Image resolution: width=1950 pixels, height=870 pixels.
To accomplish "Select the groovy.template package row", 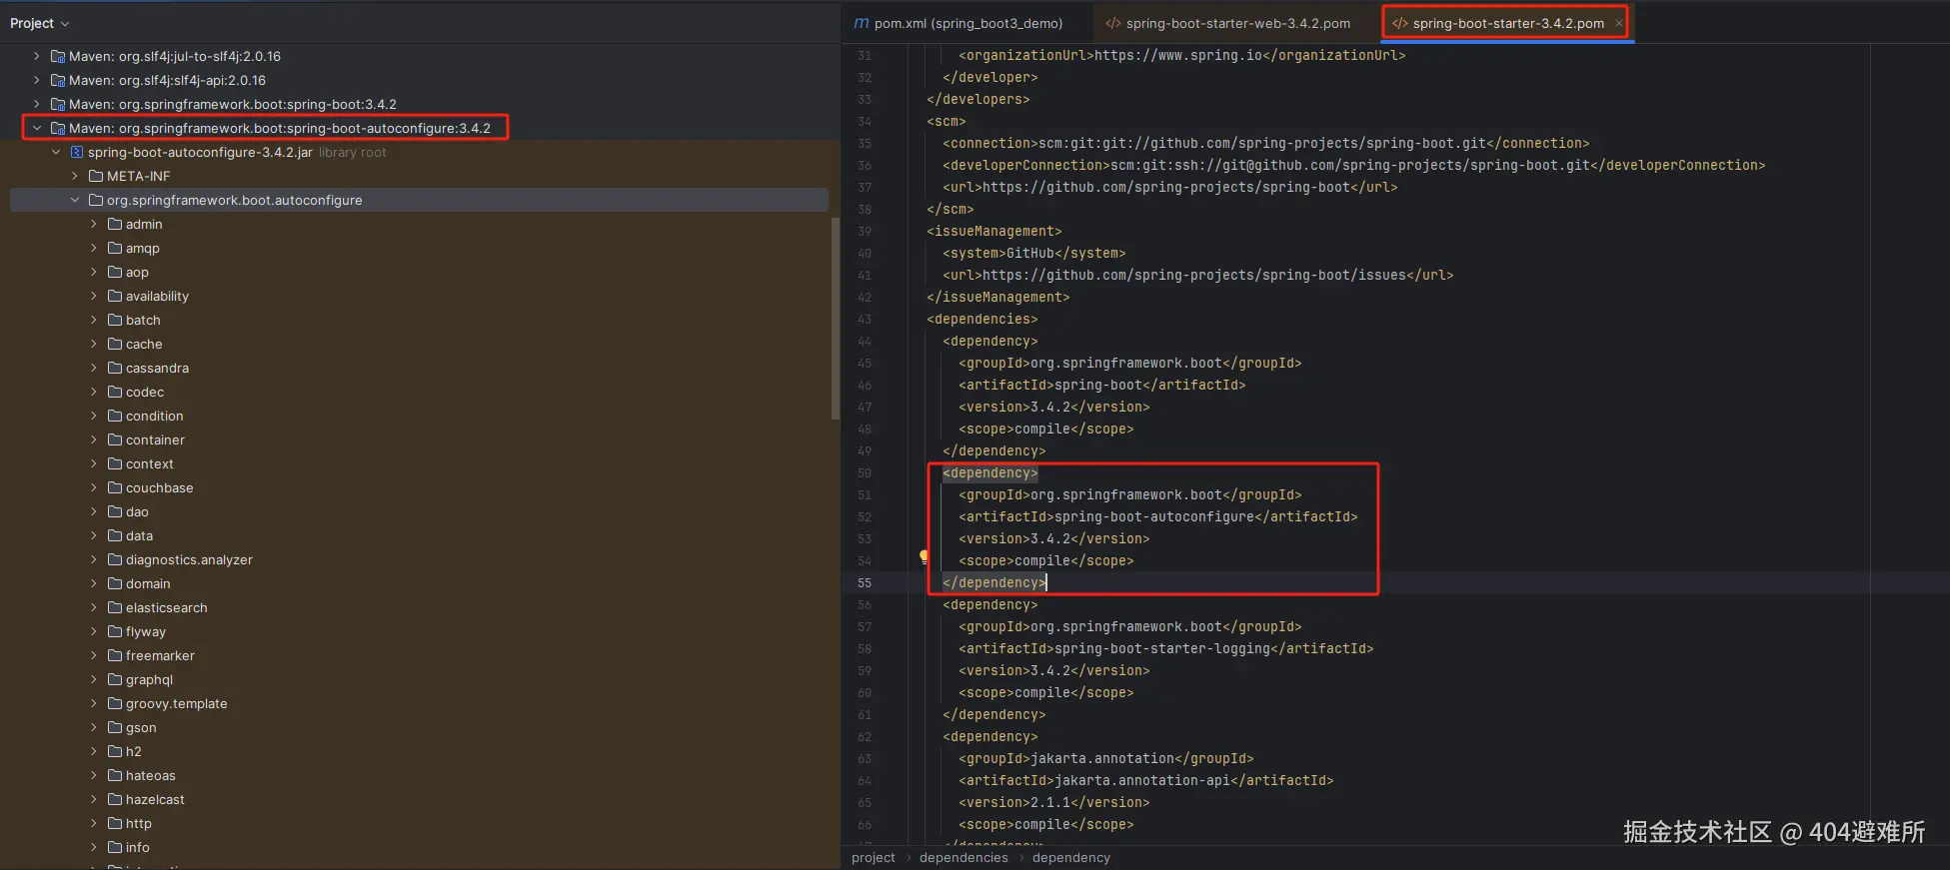I will tap(420, 703).
